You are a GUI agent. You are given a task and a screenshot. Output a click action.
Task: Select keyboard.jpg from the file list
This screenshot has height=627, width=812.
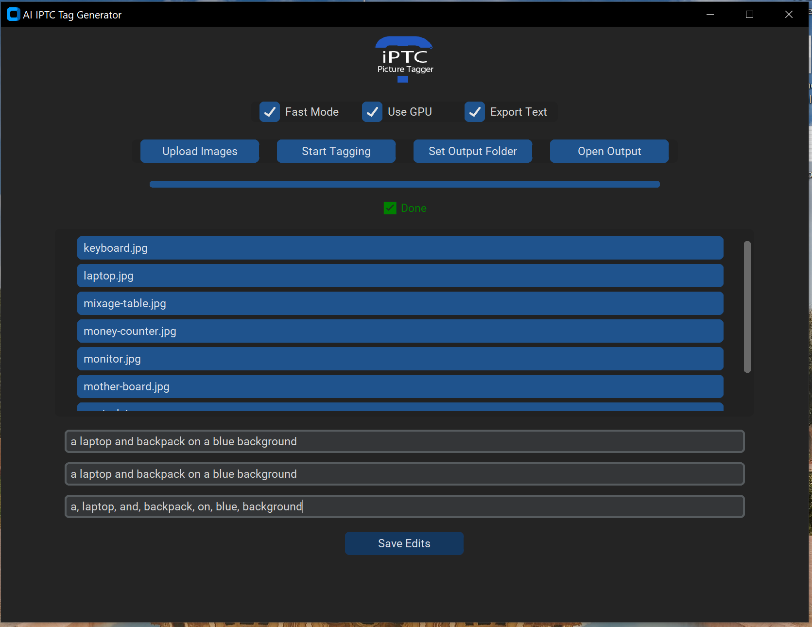click(x=400, y=248)
